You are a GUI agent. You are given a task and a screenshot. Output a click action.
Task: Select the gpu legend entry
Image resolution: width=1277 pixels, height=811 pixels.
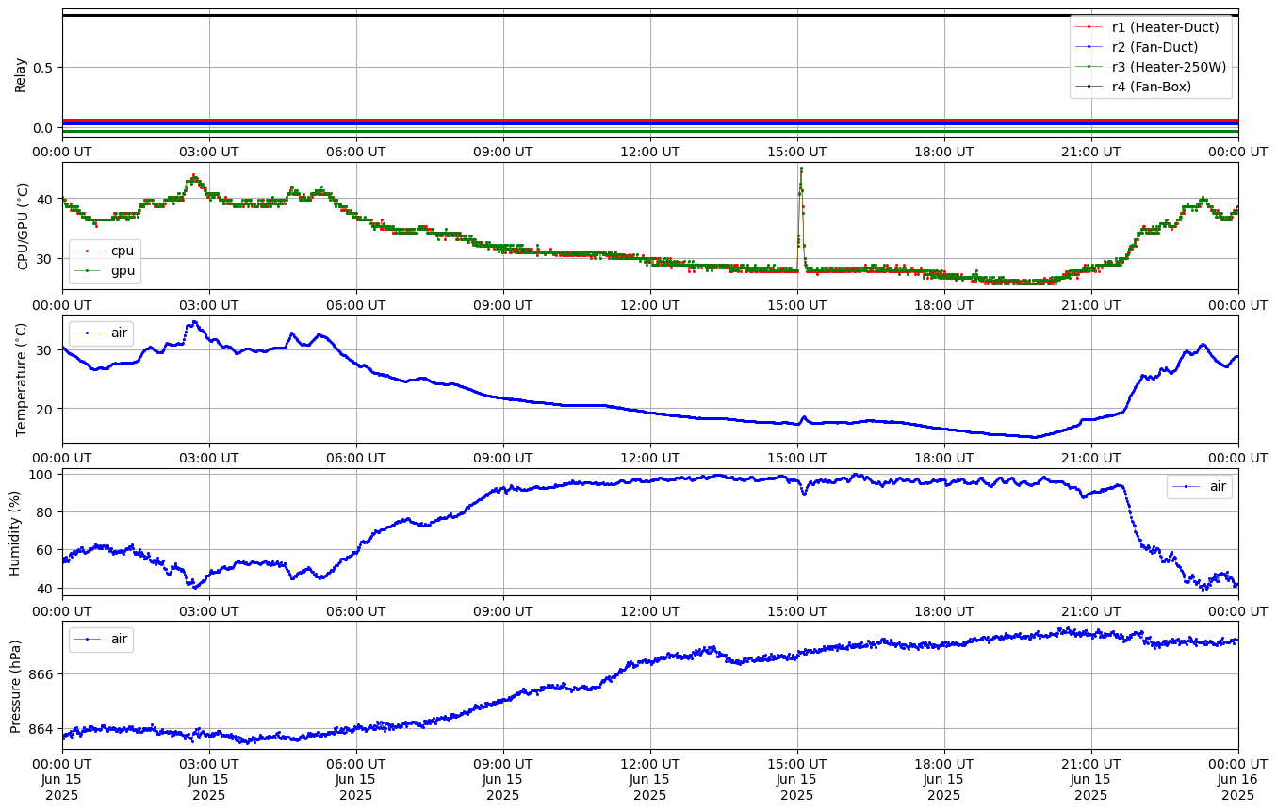pyautogui.click(x=123, y=270)
